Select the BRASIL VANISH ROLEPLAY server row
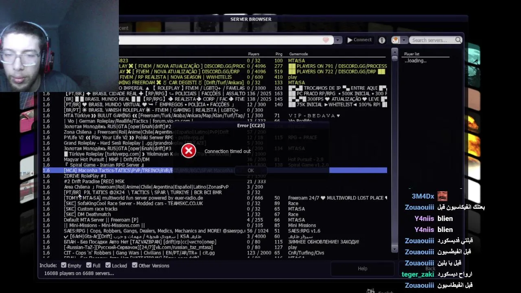The image size is (521, 293). click(215, 110)
